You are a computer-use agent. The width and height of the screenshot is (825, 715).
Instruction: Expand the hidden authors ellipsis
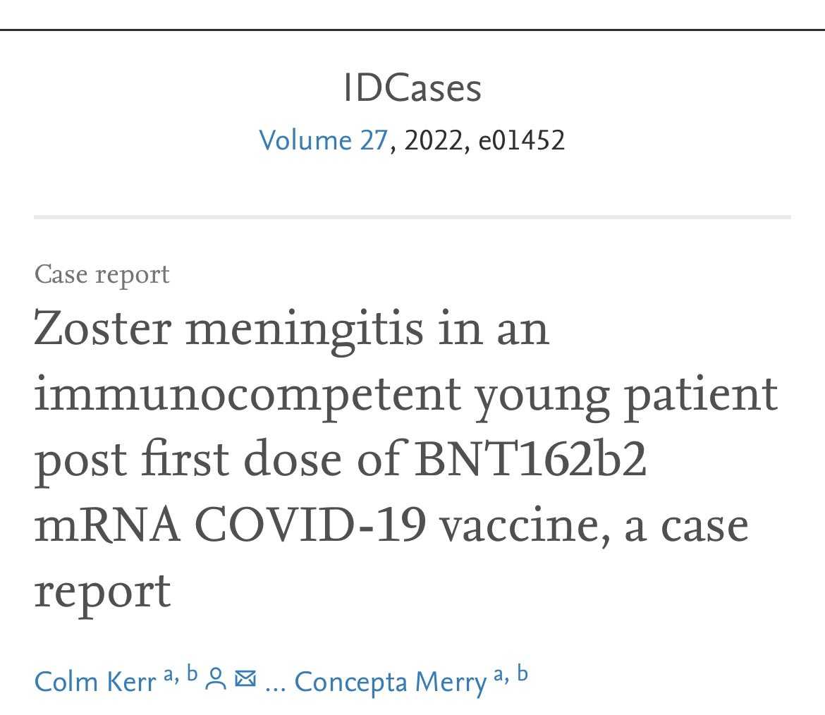[275, 687]
